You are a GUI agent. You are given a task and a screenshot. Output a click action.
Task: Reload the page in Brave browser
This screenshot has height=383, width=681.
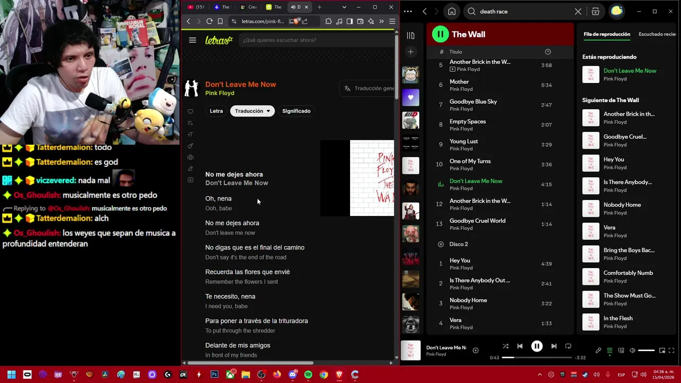click(209, 21)
